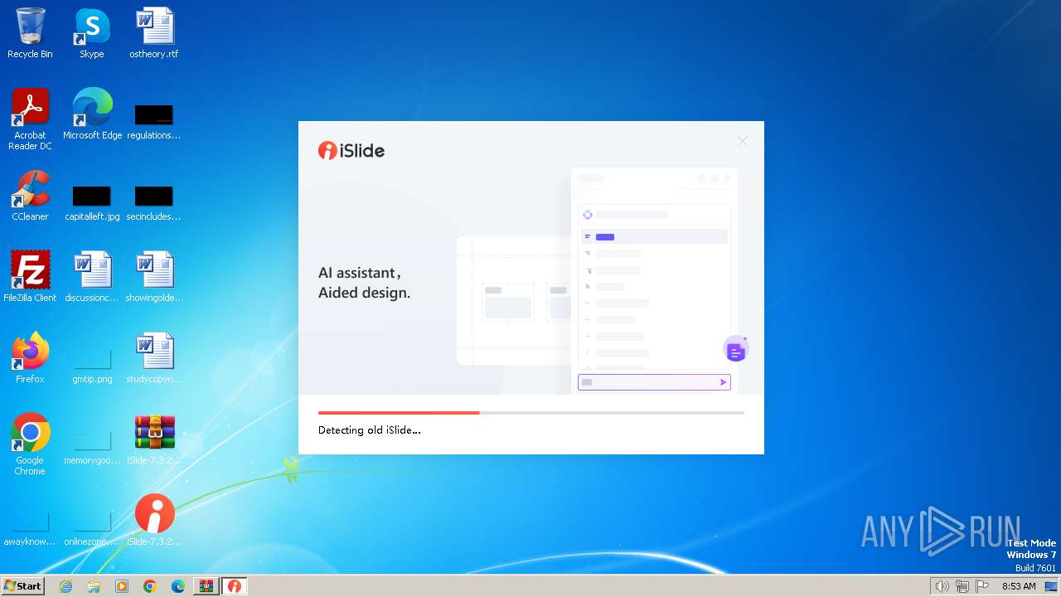Click the installer progress bar
The width and height of the screenshot is (1061, 597).
click(531, 412)
